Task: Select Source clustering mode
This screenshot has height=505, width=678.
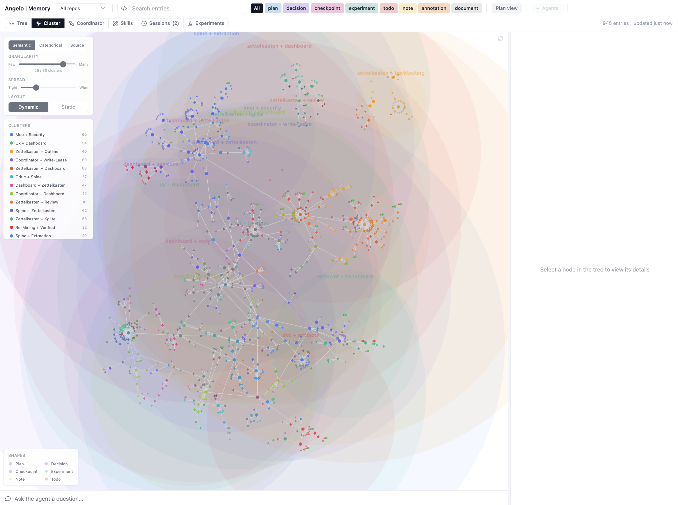Action: pyautogui.click(x=77, y=45)
